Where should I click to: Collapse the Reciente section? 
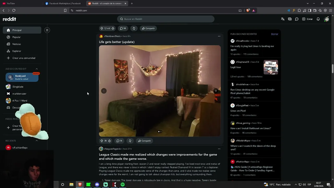click(37, 141)
